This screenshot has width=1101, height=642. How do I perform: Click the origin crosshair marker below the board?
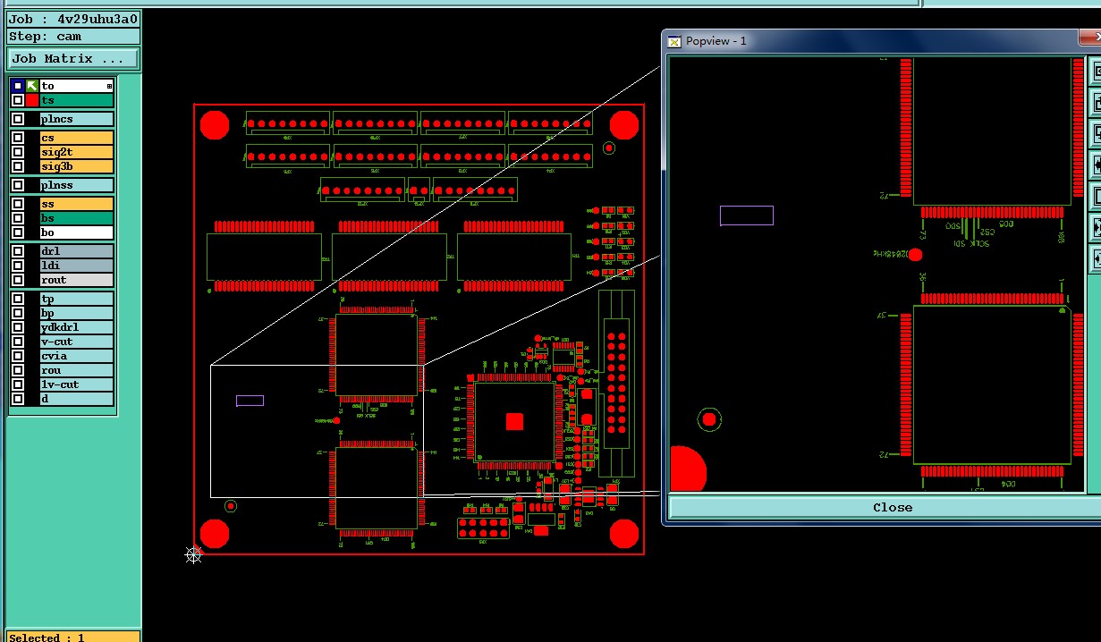point(193,555)
